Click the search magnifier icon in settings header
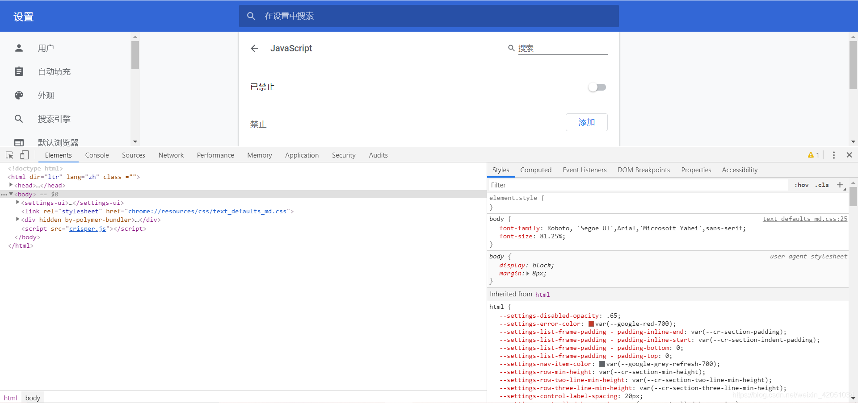 point(251,16)
